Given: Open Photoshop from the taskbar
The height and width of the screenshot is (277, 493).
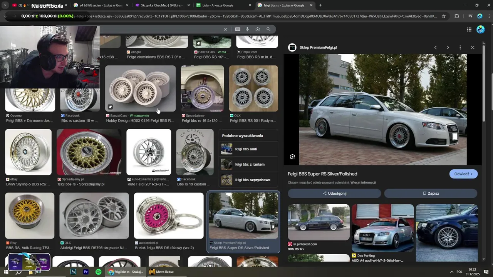Looking at the screenshot, I should 73,272.
